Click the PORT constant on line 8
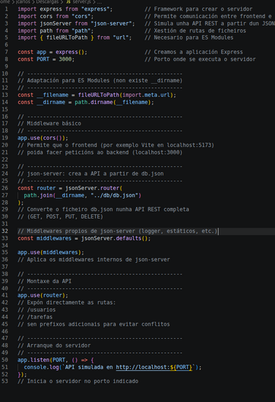Image resolution: width=275 pixels, height=402 pixels. coord(43,59)
